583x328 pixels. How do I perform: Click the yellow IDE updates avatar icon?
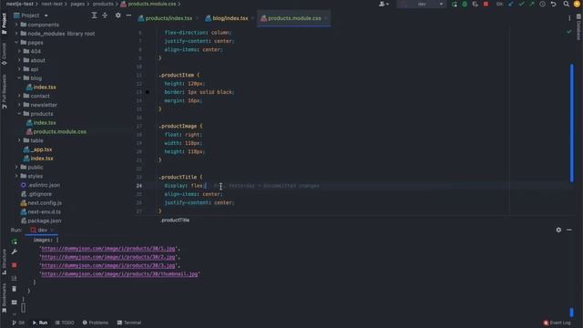(577, 4)
